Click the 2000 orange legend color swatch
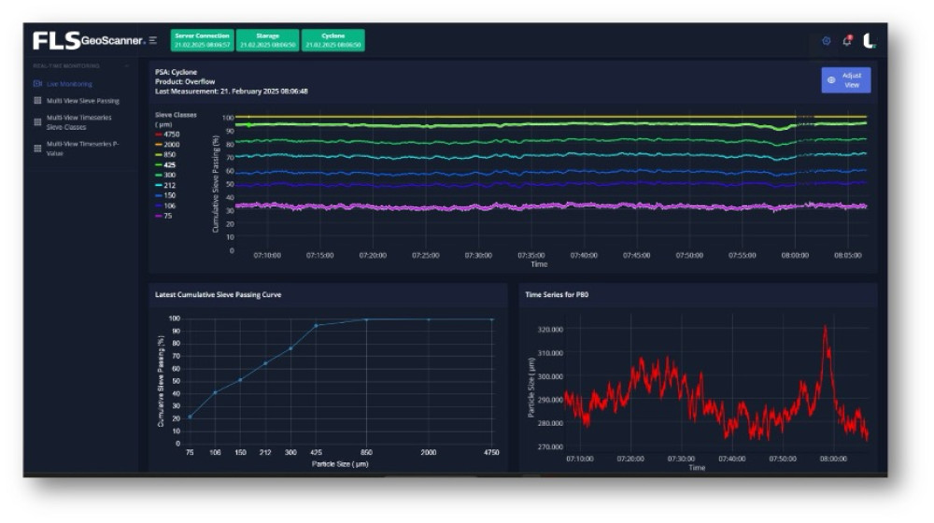This screenshot has width=934, height=523. click(x=158, y=145)
